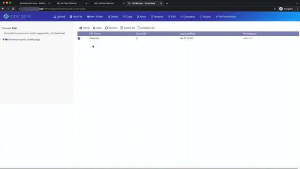Select the .htaccess file name
Screen dimensions: 300x169
point(94,38)
